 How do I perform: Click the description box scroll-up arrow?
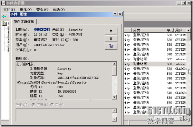tap(114, 64)
